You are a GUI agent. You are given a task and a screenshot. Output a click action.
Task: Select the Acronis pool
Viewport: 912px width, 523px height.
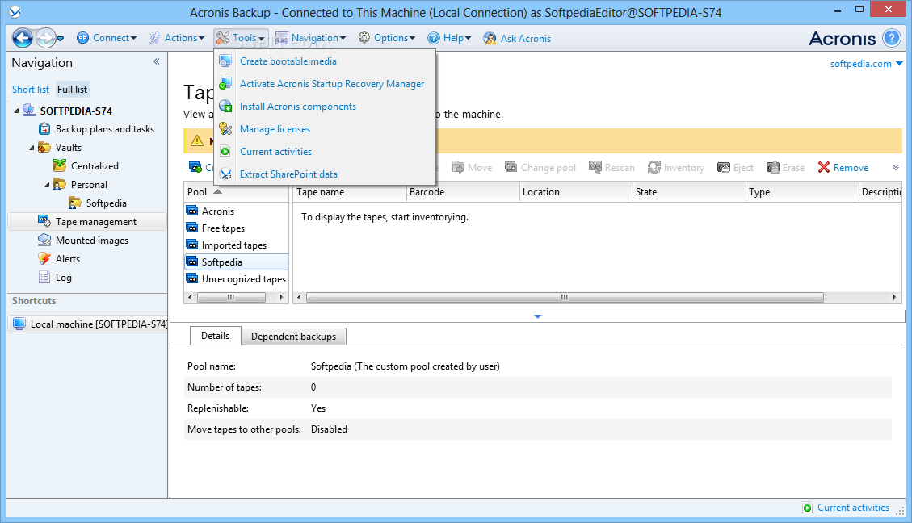[x=236, y=211]
